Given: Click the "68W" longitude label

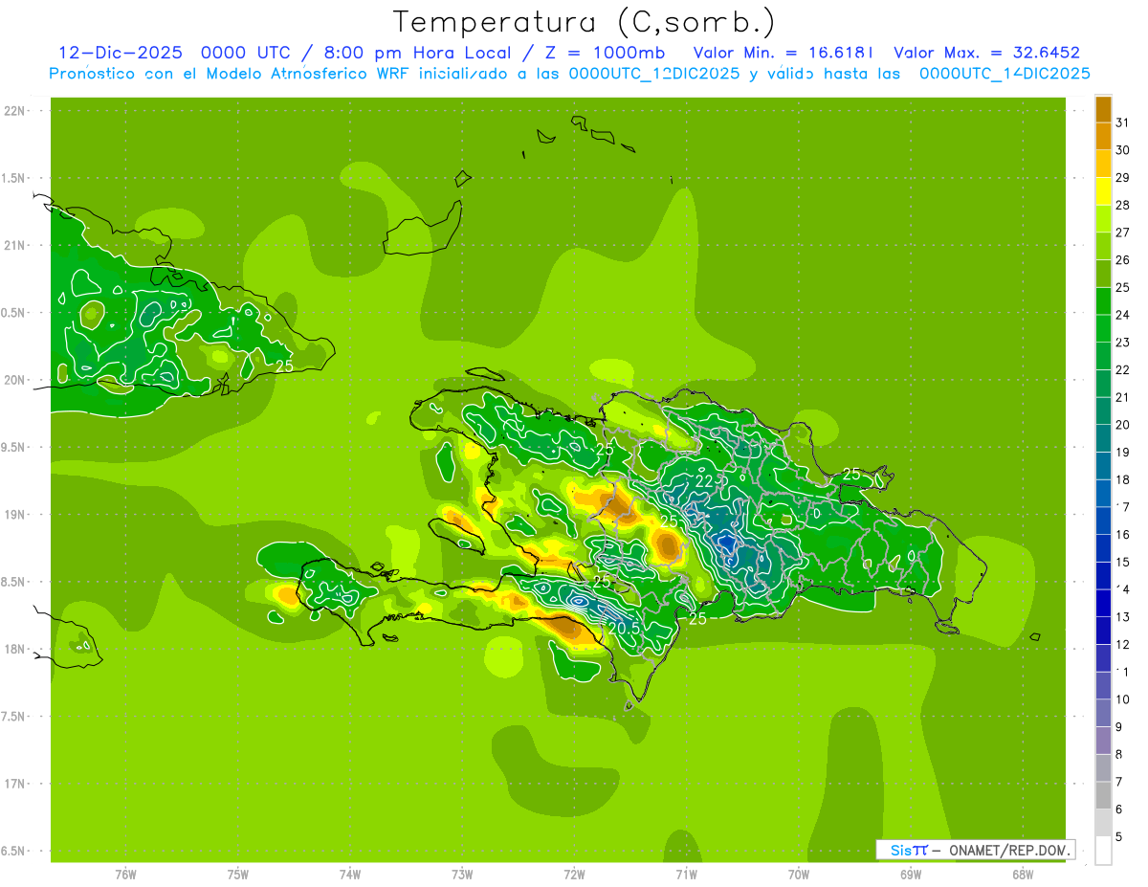Looking at the screenshot, I should coord(1023,875).
